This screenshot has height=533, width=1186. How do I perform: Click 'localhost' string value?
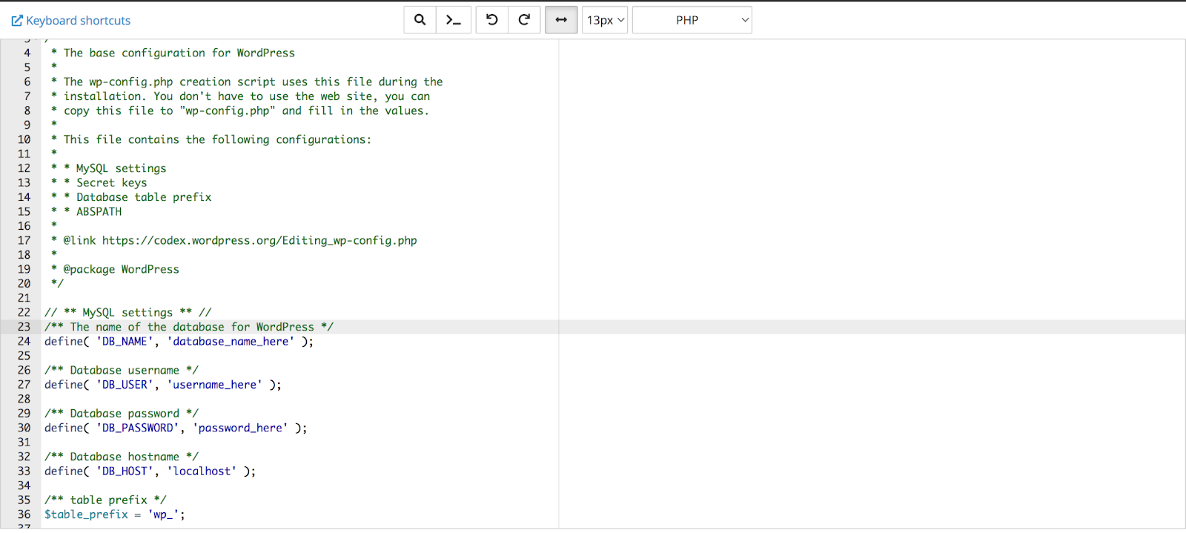click(x=202, y=471)
